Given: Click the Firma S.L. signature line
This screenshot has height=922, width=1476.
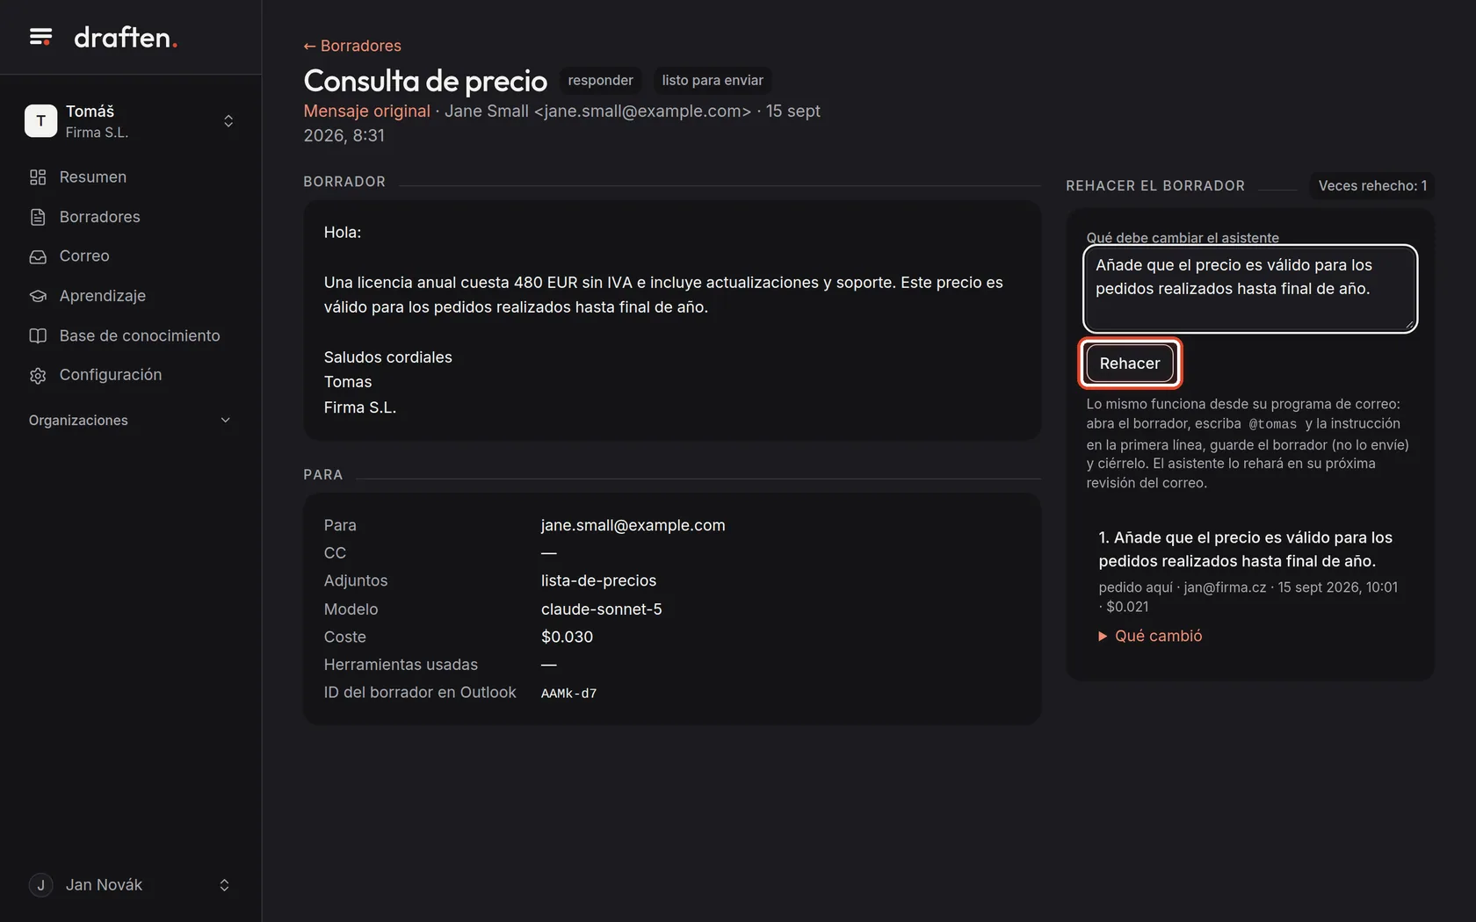Looking at the screenshot, I should click(x=360, y=408).
